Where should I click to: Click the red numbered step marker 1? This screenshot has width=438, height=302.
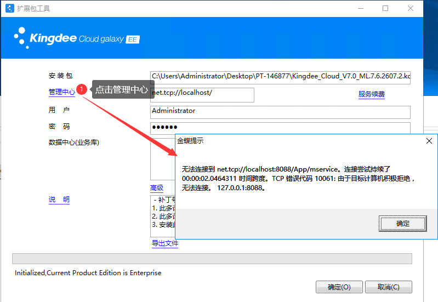82,89
